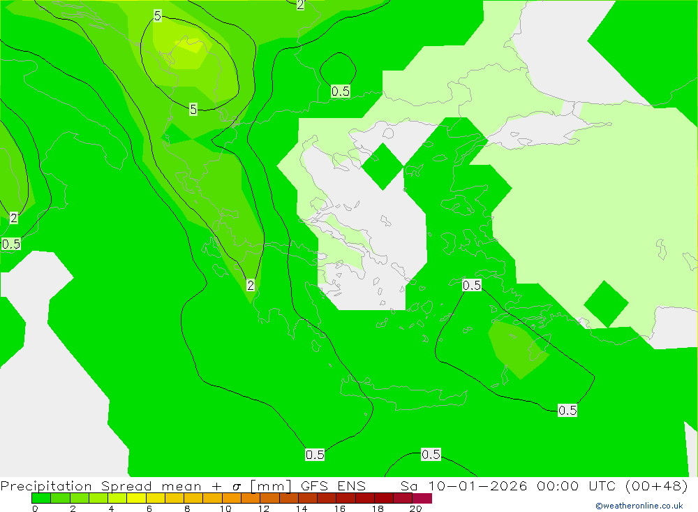Click the legend swatch above label 8
Image resolution: width=698 pixels, height=512 pixels.
pyautogui.click(x=193, y=498)
